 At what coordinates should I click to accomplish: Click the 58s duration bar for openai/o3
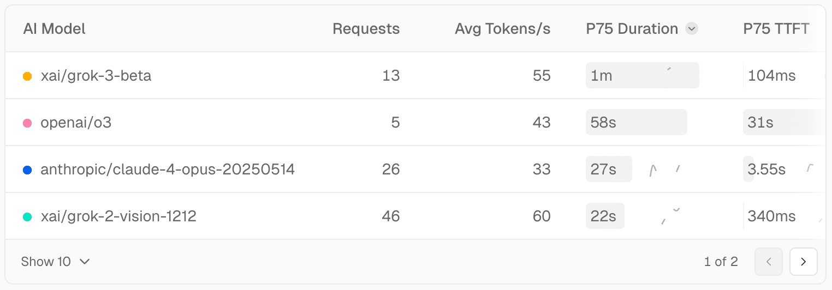[636, 122]
